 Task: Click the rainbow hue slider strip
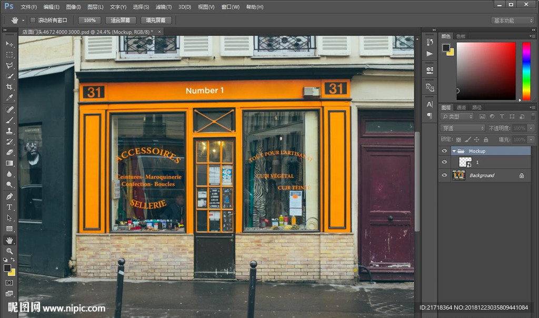[526, 71]
